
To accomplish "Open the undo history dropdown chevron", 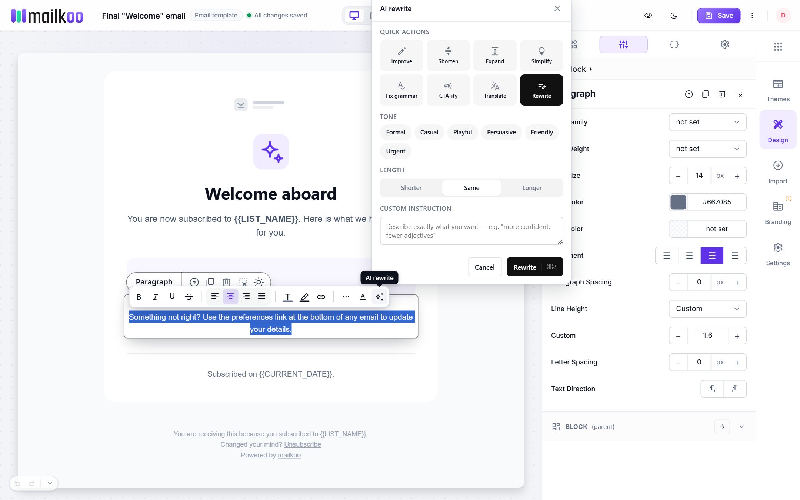I will click(x=50, y=483).
